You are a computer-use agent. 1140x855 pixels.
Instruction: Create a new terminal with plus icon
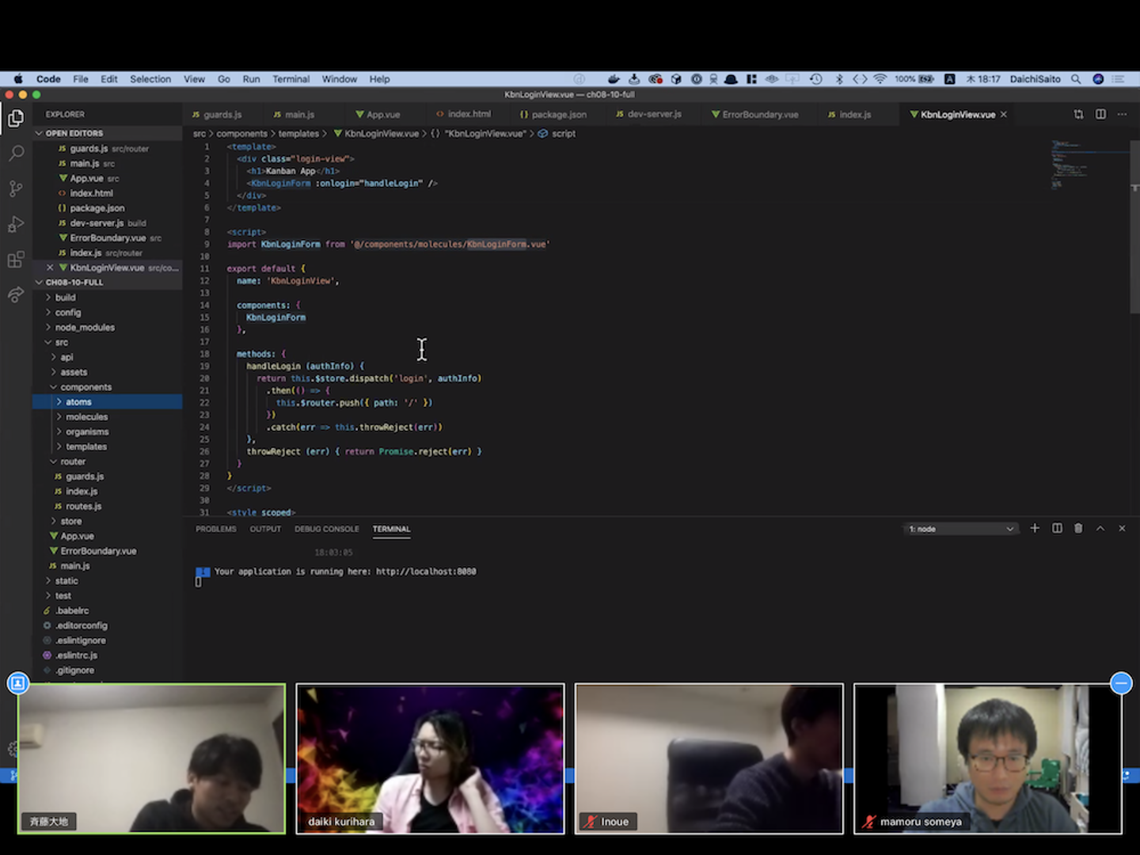pyautogui.click(x=1035, y=528)
